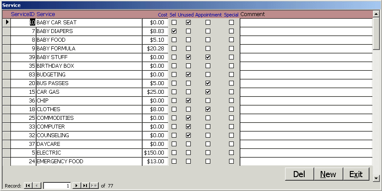Viewport: 382px width, 191px height.
Task: Uncheck Unused checkbox for BABY CAR SEAT
Action: [188, 22]
